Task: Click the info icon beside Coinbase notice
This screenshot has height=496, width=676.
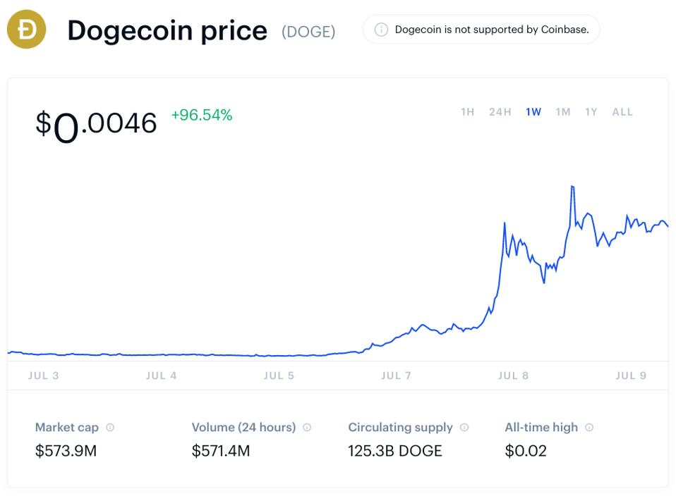Action: [381, 30]
